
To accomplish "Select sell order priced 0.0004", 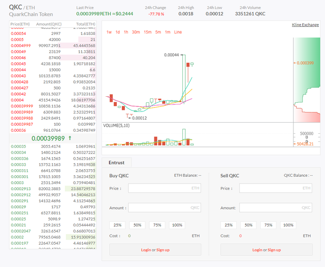I will 53,100.
